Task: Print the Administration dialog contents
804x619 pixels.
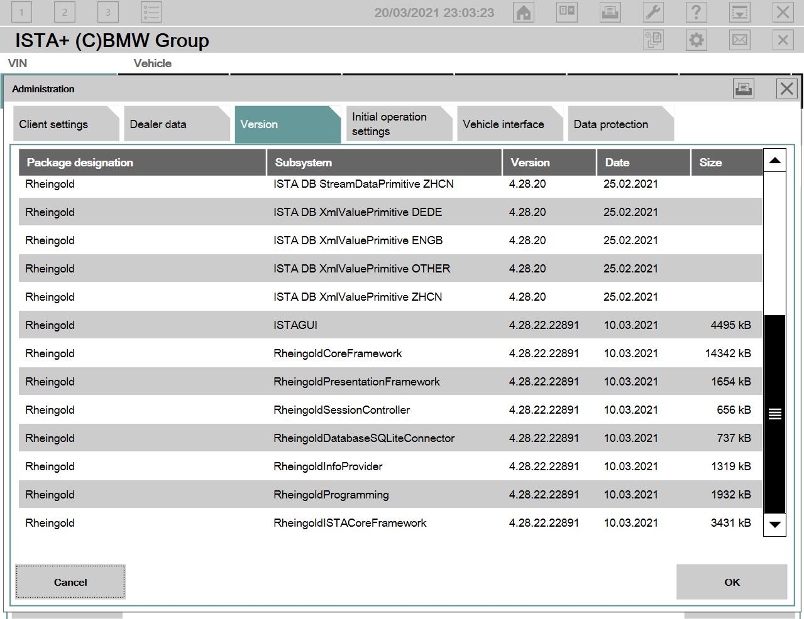Action: (743, 89)
